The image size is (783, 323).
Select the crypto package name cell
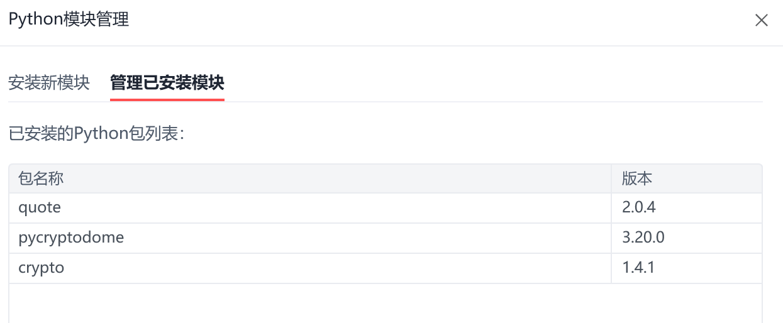[x=310, y=268]
